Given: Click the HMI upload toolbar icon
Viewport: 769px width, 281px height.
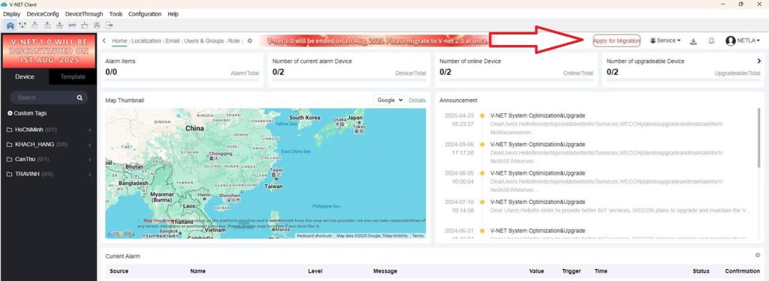Looking at the screenshot, I should click(47, 25).
